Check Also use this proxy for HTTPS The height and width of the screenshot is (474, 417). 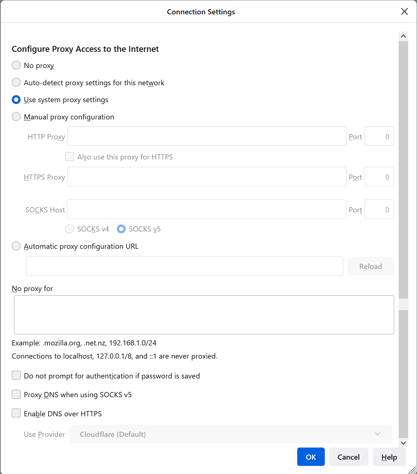coord(69,157)
